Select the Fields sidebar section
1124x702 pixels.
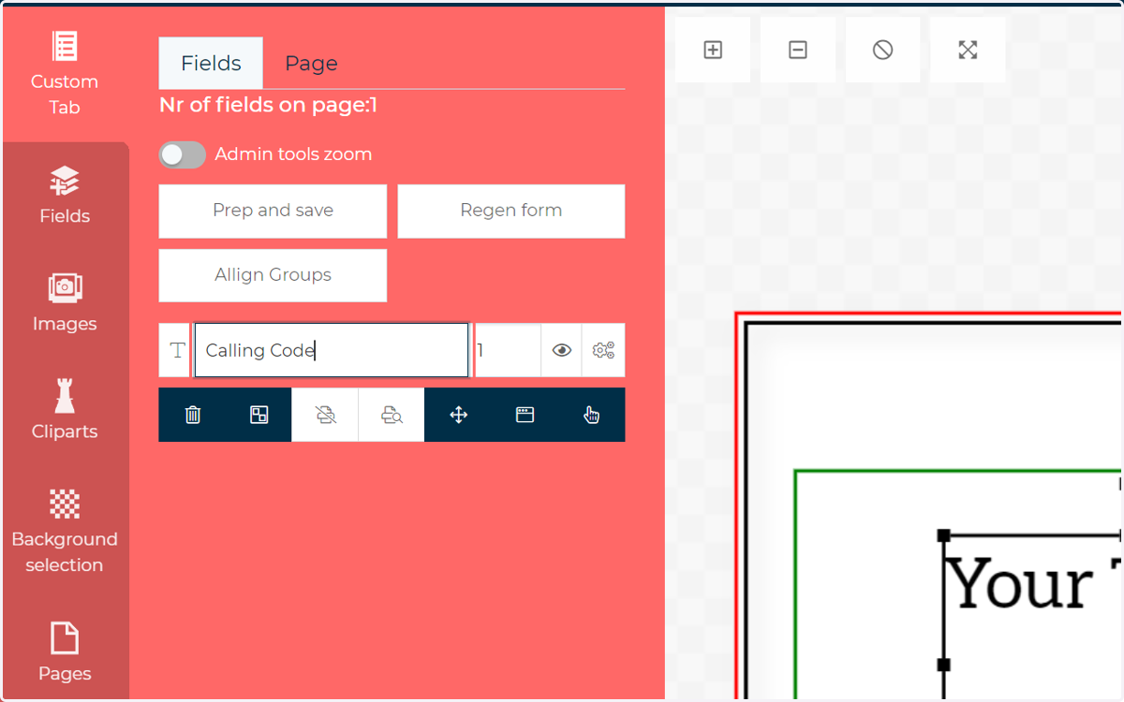coord(65,196)
